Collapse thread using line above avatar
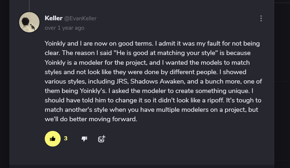Screen dimensions: 290x168 point(29,5)
